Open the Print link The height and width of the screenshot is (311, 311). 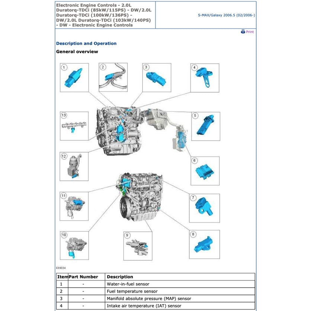pos(249,32)
